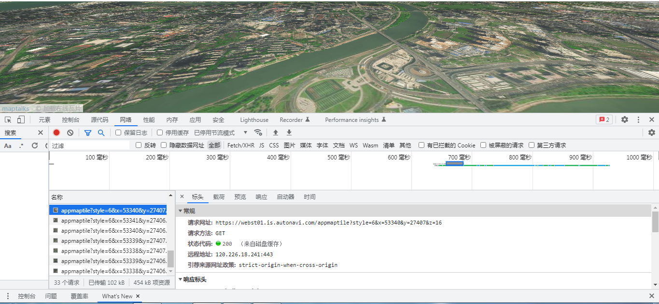Open the network filter funnel

(87, 132)
